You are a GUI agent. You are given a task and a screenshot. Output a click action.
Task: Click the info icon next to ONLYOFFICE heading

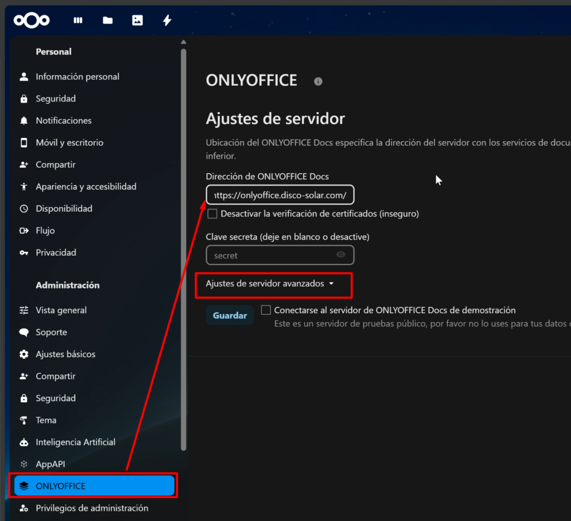tap(318, 81)
